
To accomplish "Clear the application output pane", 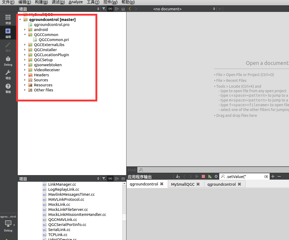I will pos(178,177).
